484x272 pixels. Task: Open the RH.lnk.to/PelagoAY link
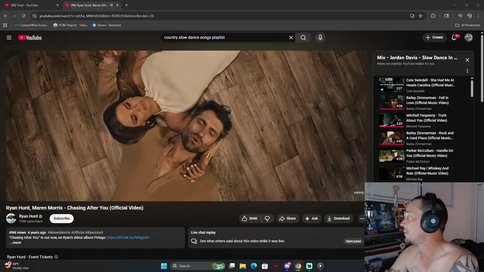pos(128,238)
